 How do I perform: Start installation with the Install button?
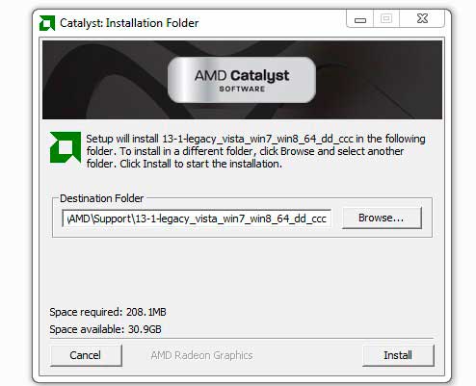398,355
